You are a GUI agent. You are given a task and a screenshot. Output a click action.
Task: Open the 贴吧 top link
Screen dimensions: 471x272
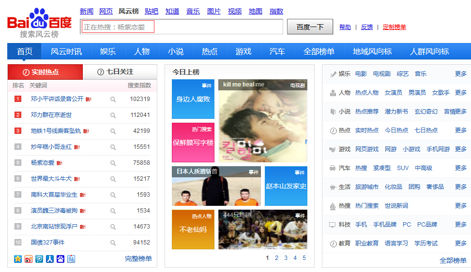[152, 12]
